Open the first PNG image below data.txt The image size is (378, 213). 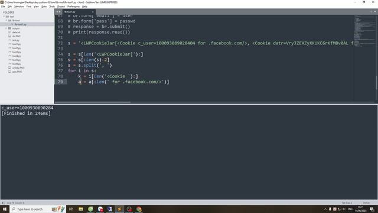click(x=16, y=36)
